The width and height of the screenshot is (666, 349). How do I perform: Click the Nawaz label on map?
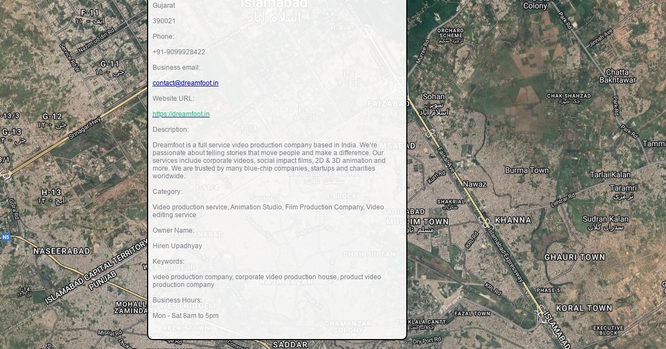475,184
